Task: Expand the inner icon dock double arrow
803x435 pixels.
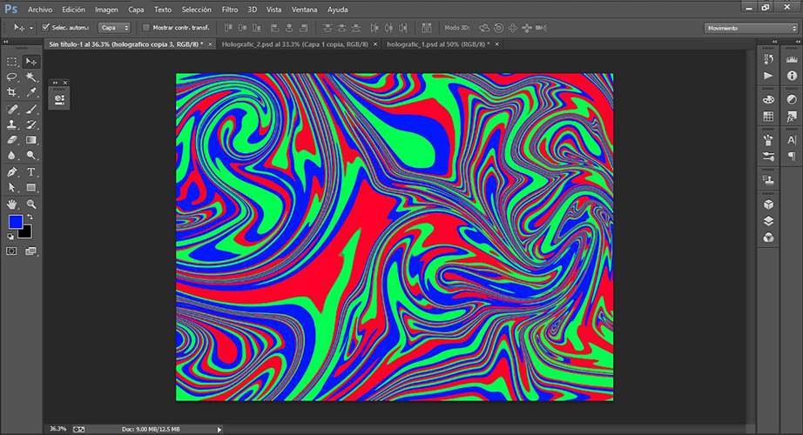Action: (x=775, y=42)
